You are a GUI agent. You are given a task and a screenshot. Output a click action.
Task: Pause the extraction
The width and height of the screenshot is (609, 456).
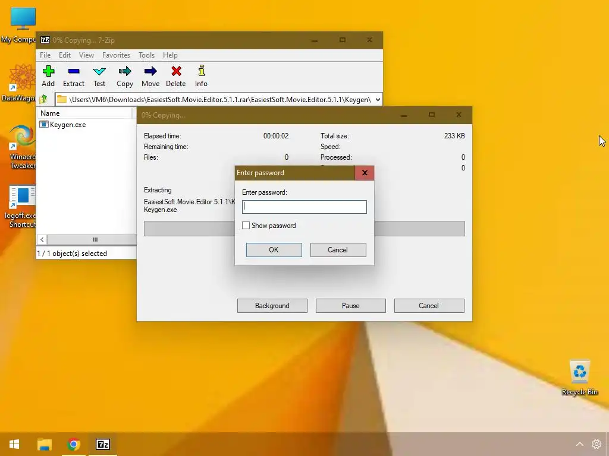click(x=351, y=306)
